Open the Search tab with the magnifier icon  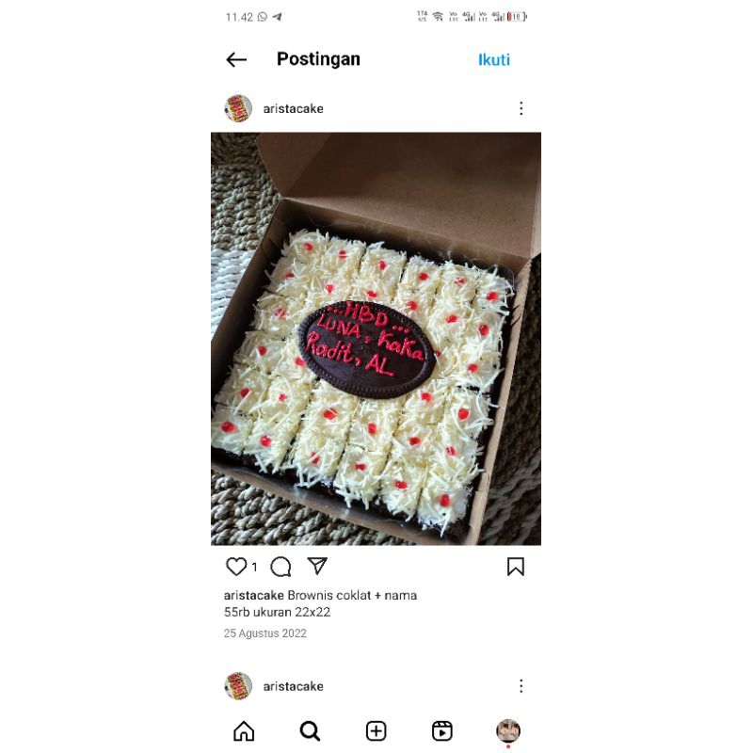(x=310, y=731)
